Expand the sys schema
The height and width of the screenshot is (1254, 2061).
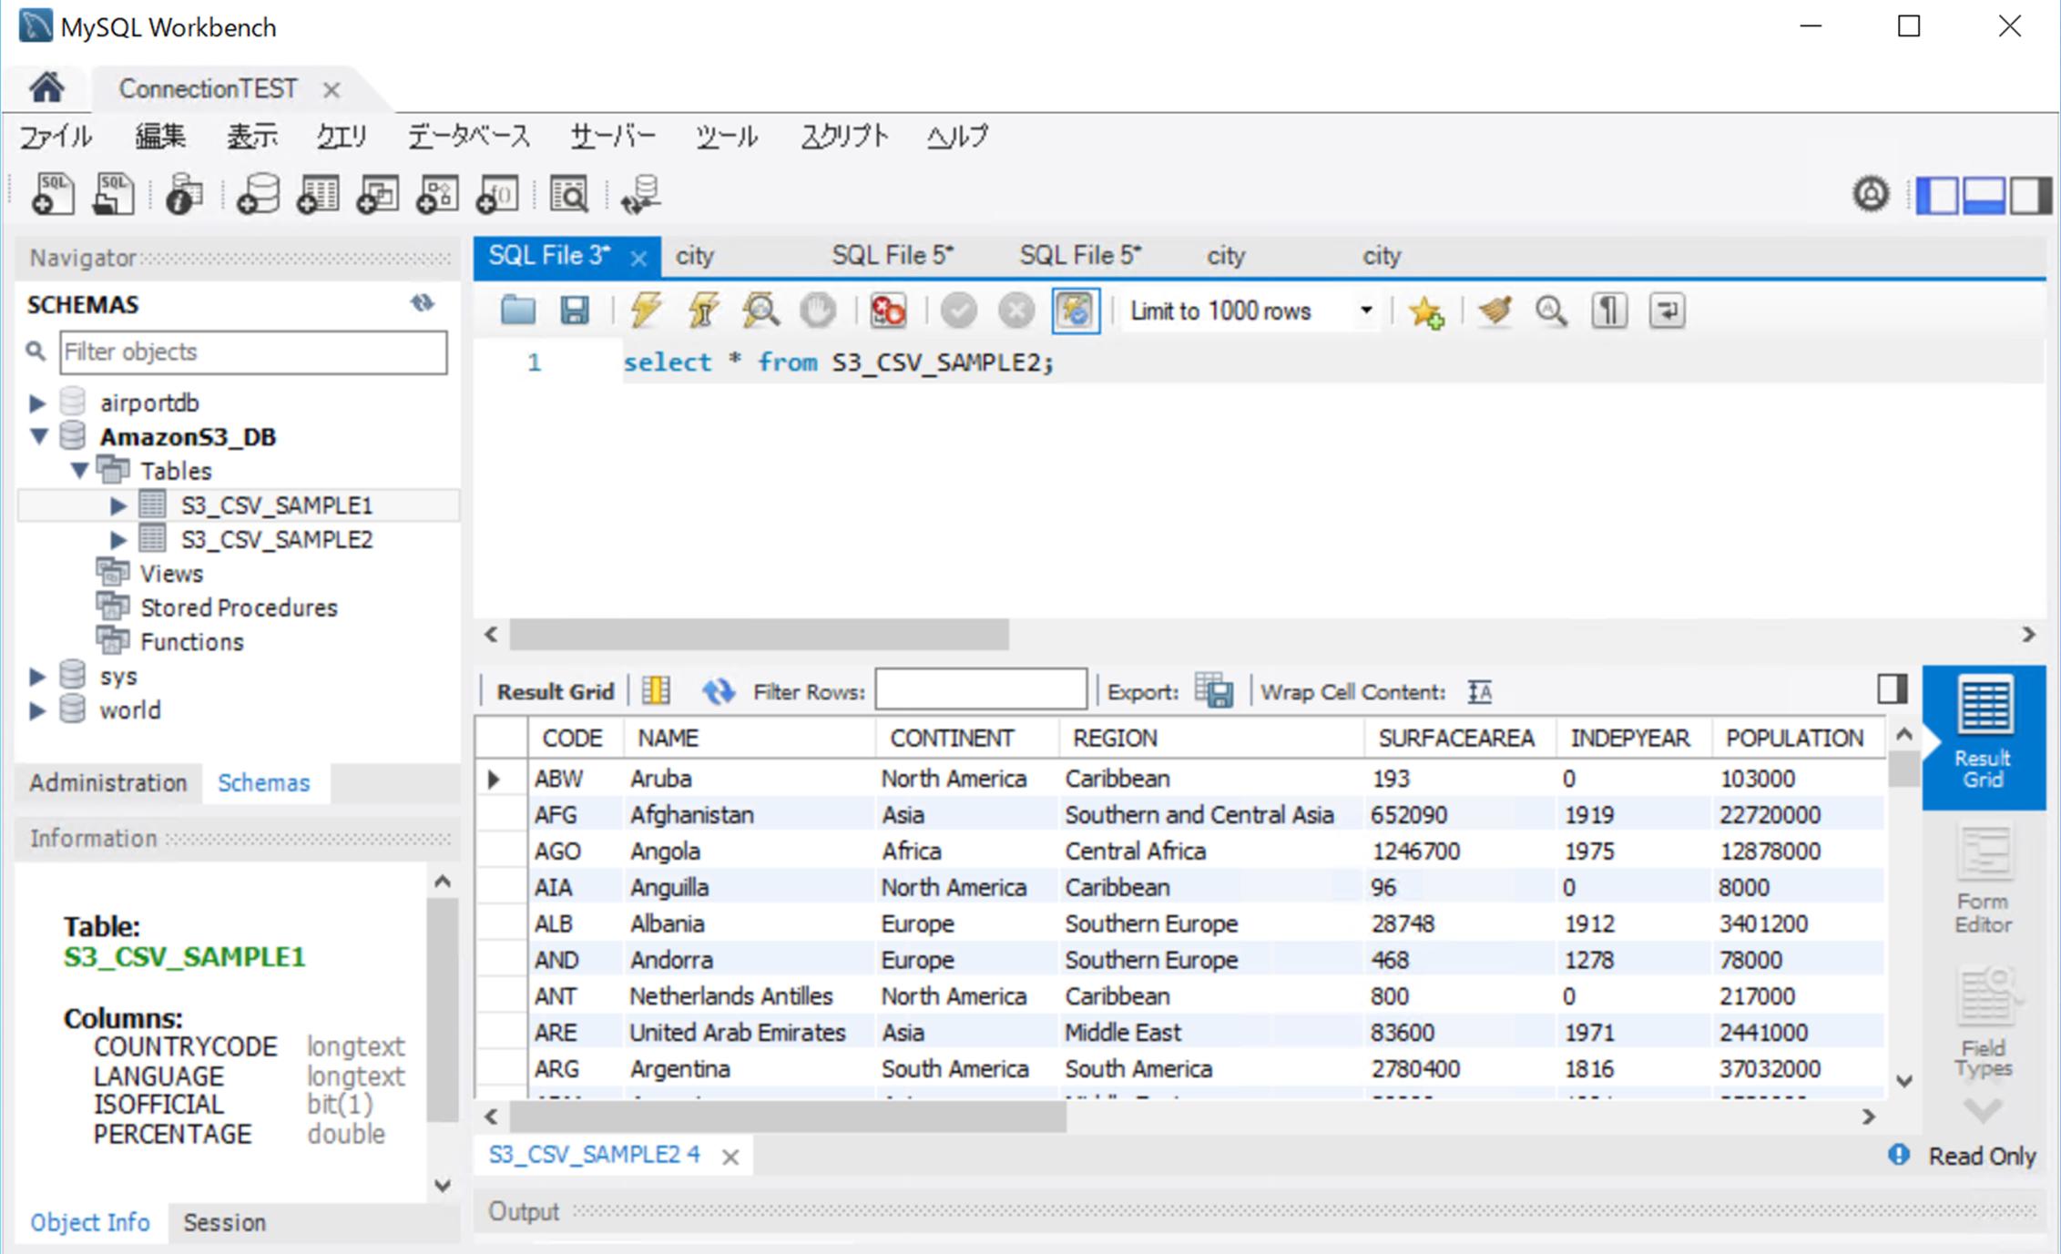pyautogui.click(x=37, y=676)
